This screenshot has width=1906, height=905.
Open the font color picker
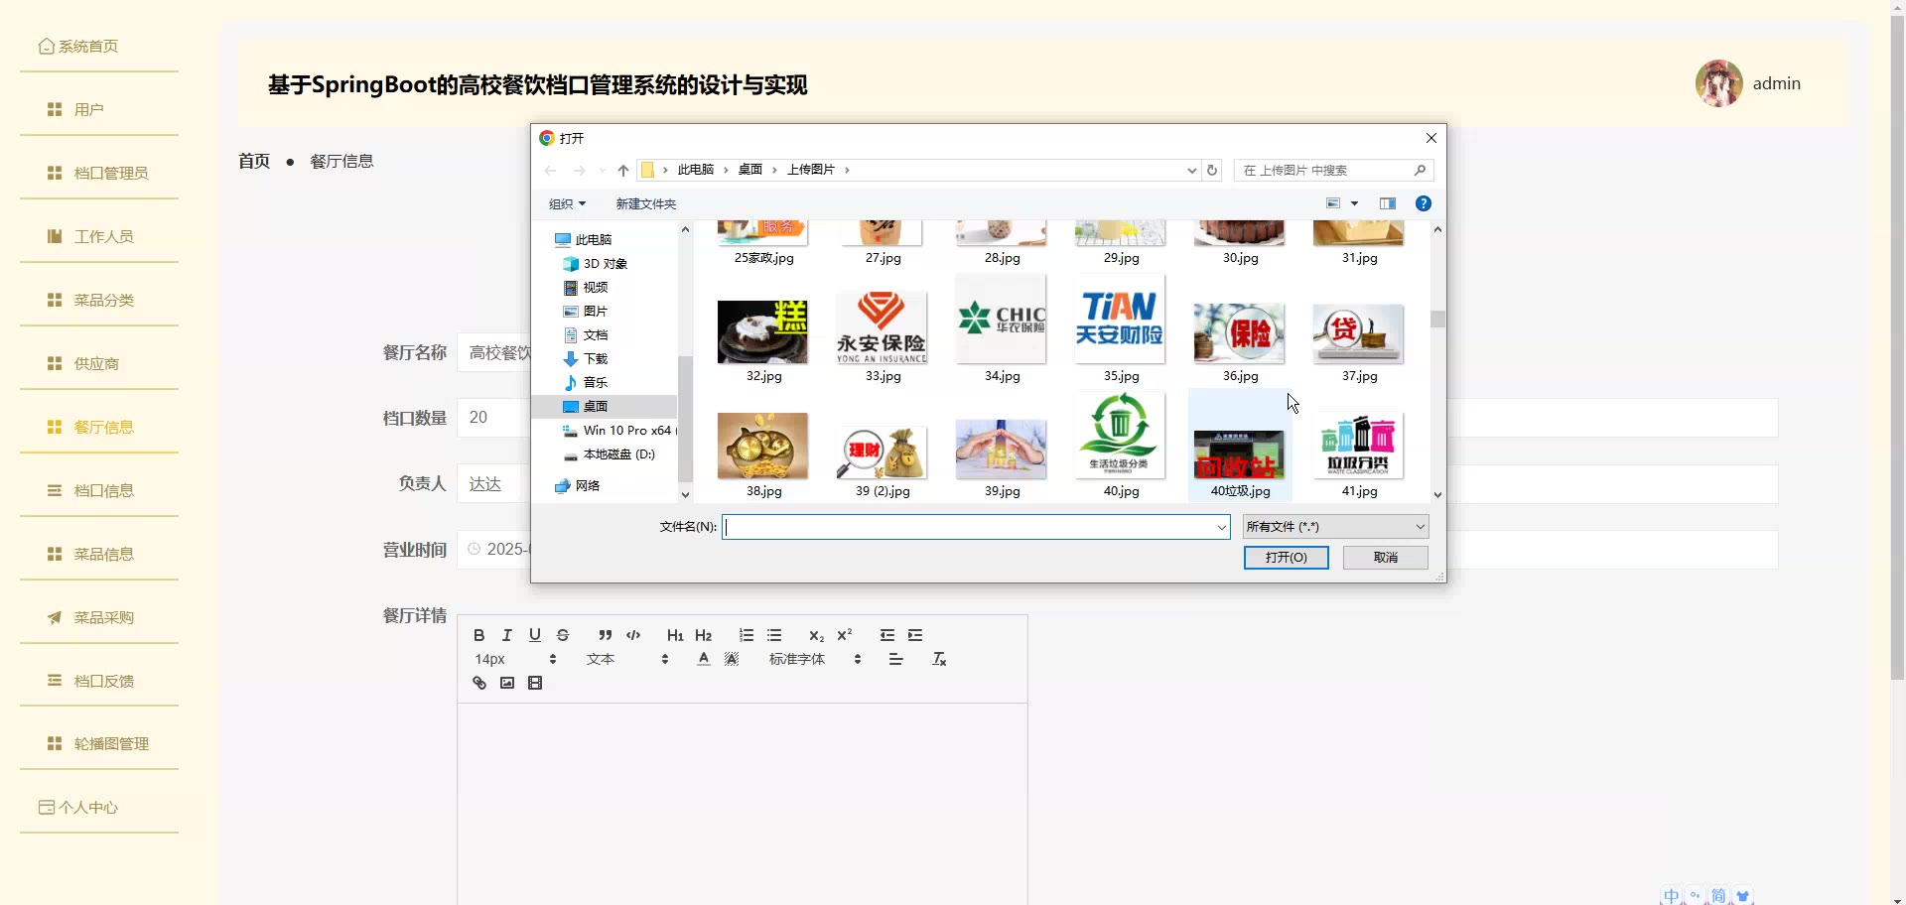[x=704, y=659]
